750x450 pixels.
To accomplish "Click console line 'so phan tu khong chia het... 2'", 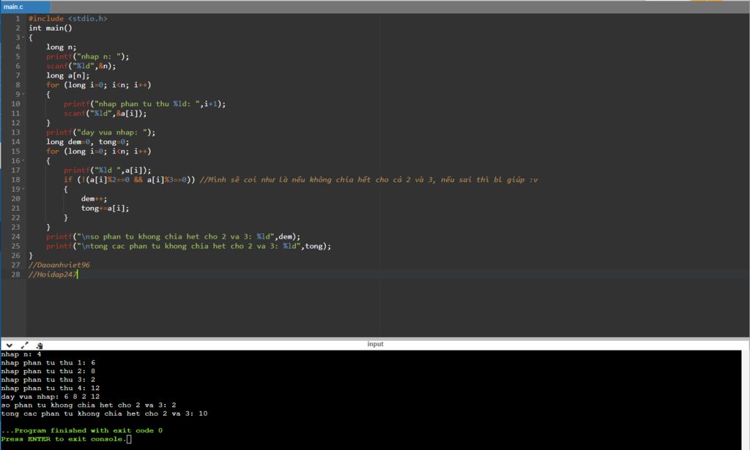I will coord(89,405).
